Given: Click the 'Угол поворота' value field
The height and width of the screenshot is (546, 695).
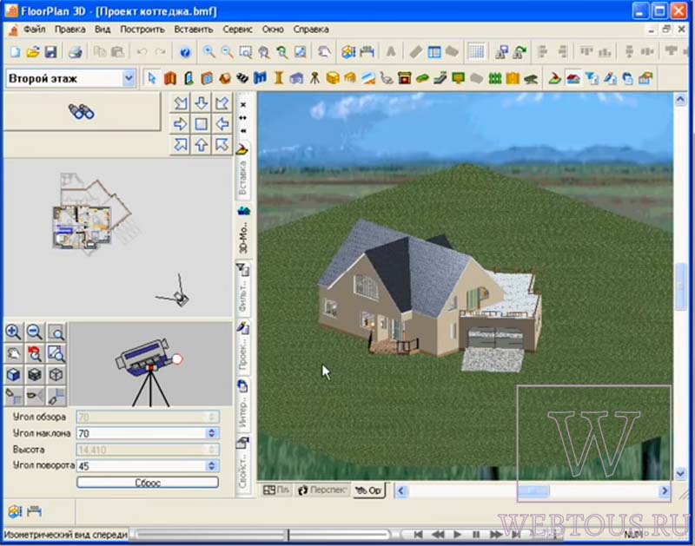Looking at the screenshot, I should pyautogui.click(x=142, y=466).
